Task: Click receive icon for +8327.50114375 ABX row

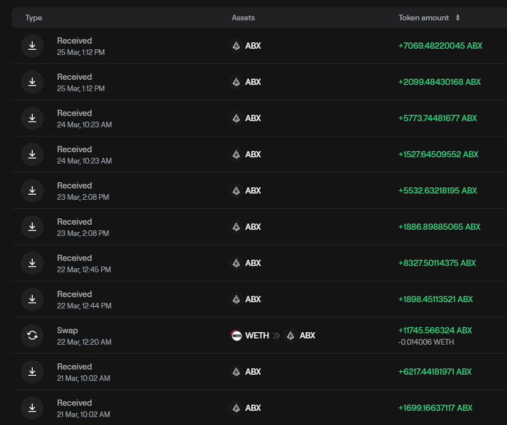Action: 32,263
